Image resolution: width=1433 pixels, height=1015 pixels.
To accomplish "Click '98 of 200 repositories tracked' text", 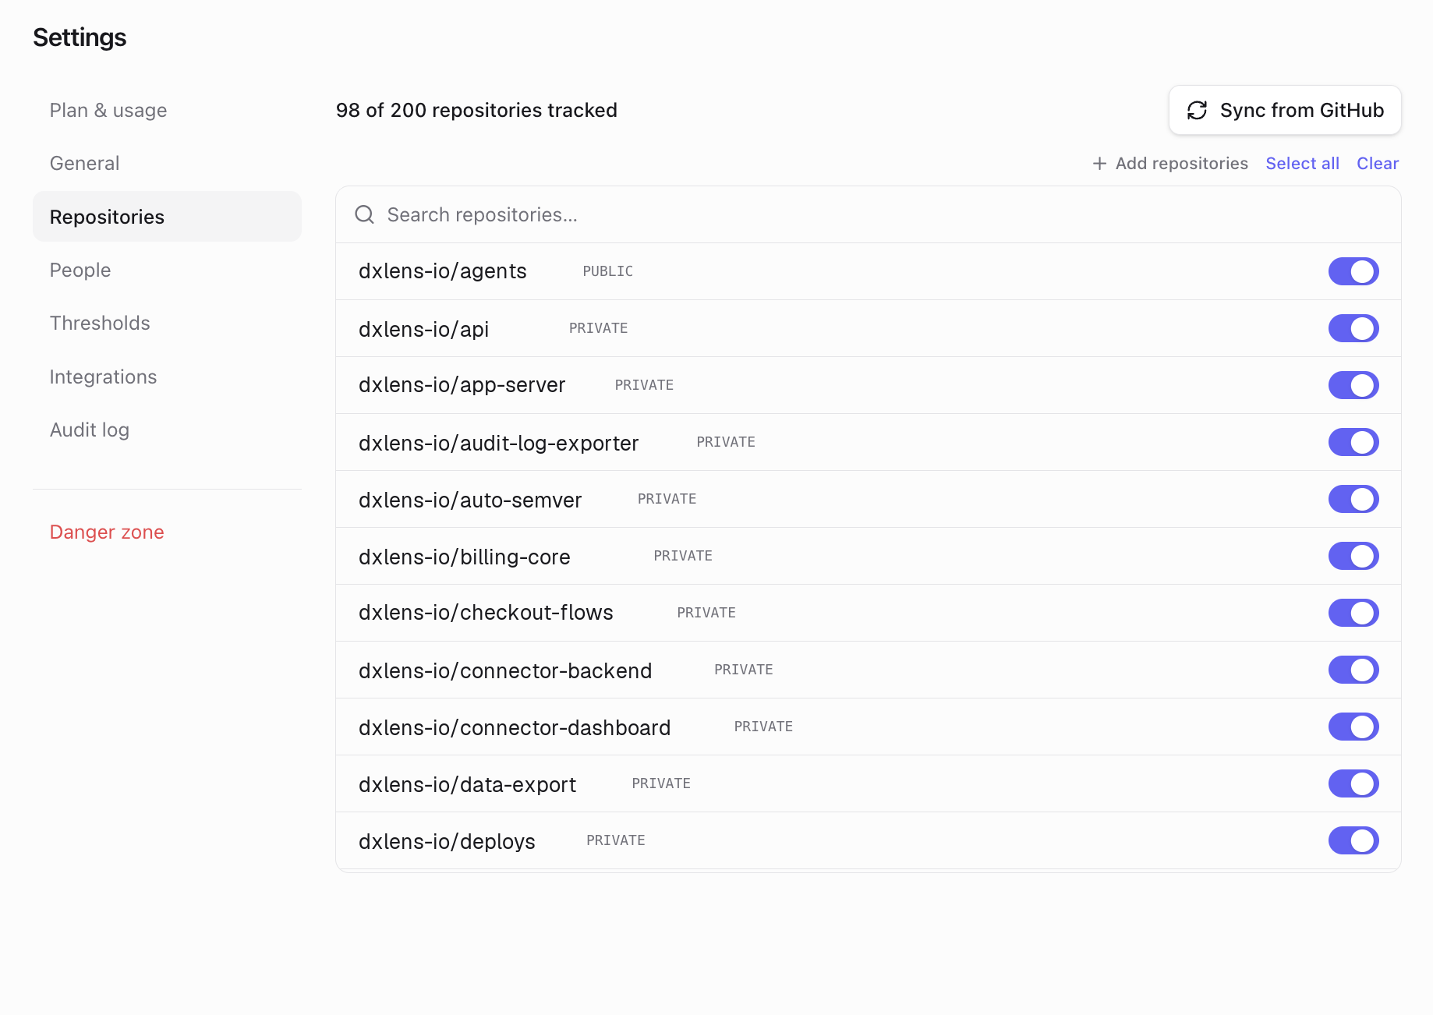I will tap(476, 110).
